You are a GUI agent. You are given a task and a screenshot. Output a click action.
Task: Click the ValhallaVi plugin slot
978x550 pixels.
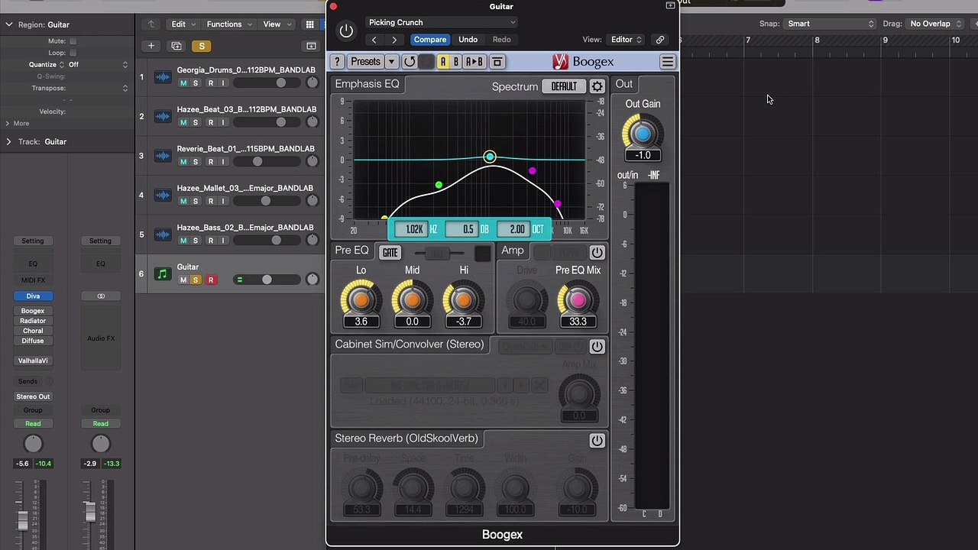33,361
